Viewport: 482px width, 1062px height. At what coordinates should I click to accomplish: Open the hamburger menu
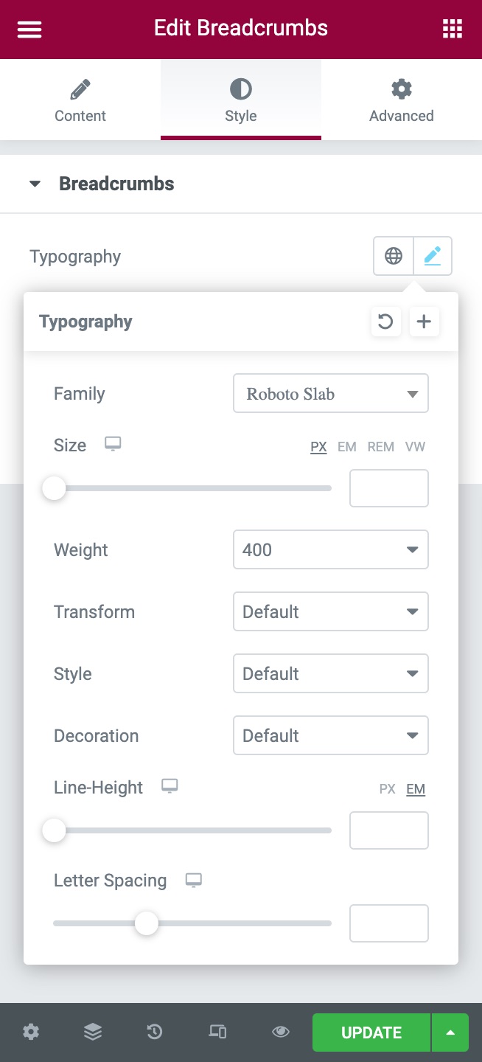point(29,29)
